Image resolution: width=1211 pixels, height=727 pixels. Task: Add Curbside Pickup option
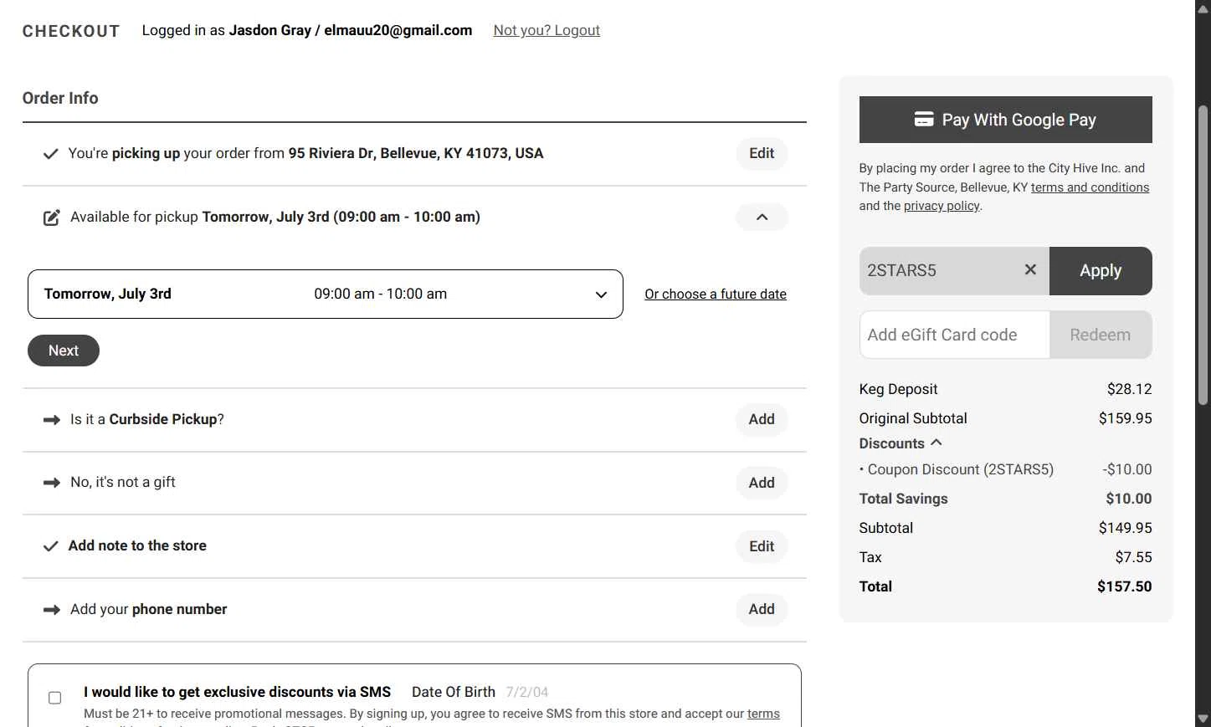(x=762, y=419)
